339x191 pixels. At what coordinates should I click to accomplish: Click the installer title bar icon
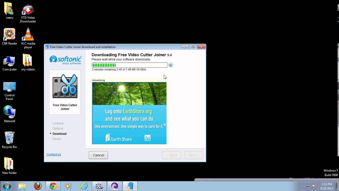47,47
